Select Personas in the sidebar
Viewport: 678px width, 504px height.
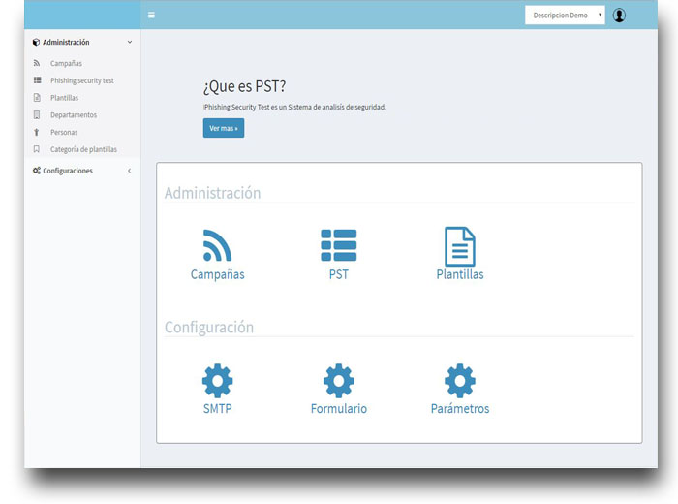click(x=64, y=132)
